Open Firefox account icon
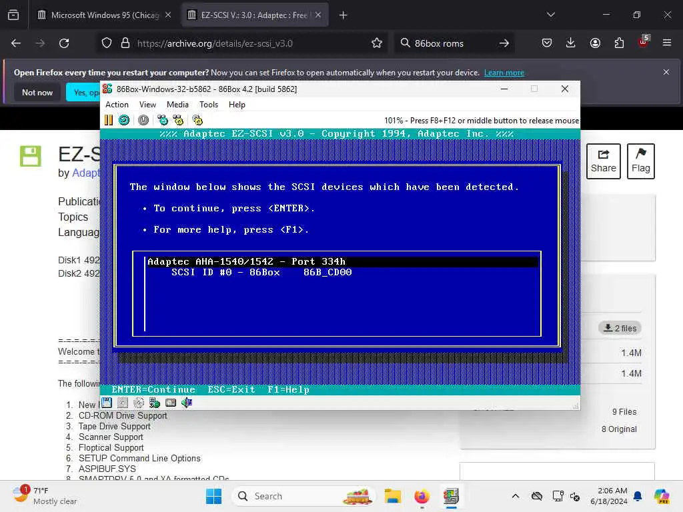The image size is (683, 512). pos(595,43)
